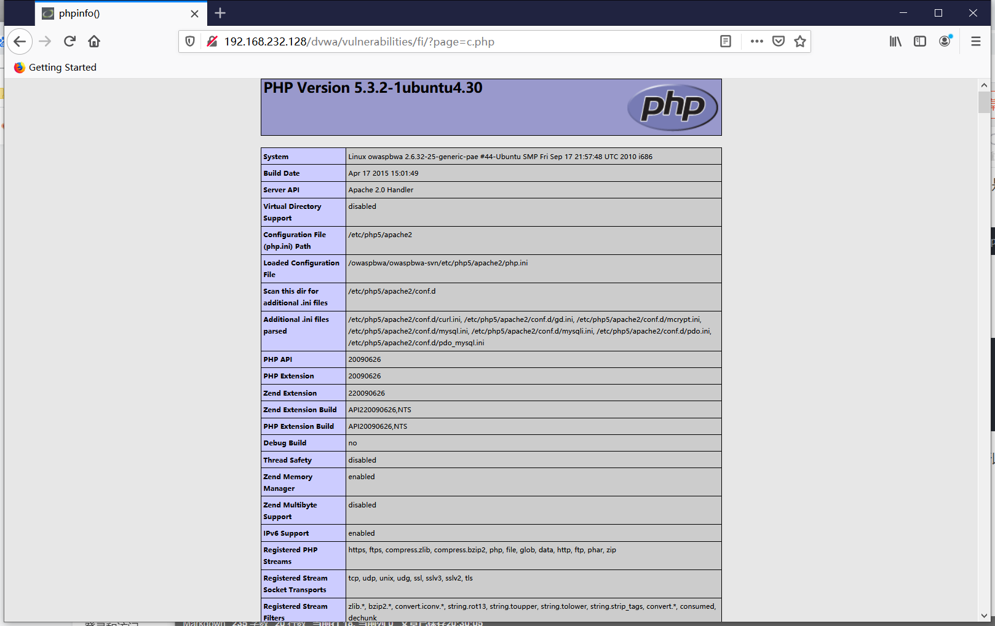This screenshot has width=995, height=626.
Task: Open Getting Started bookmark
Action: coord(55,68)
